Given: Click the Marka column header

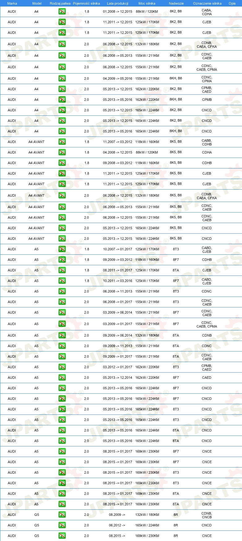Looking at the screenshot, I should click(12, 3).
